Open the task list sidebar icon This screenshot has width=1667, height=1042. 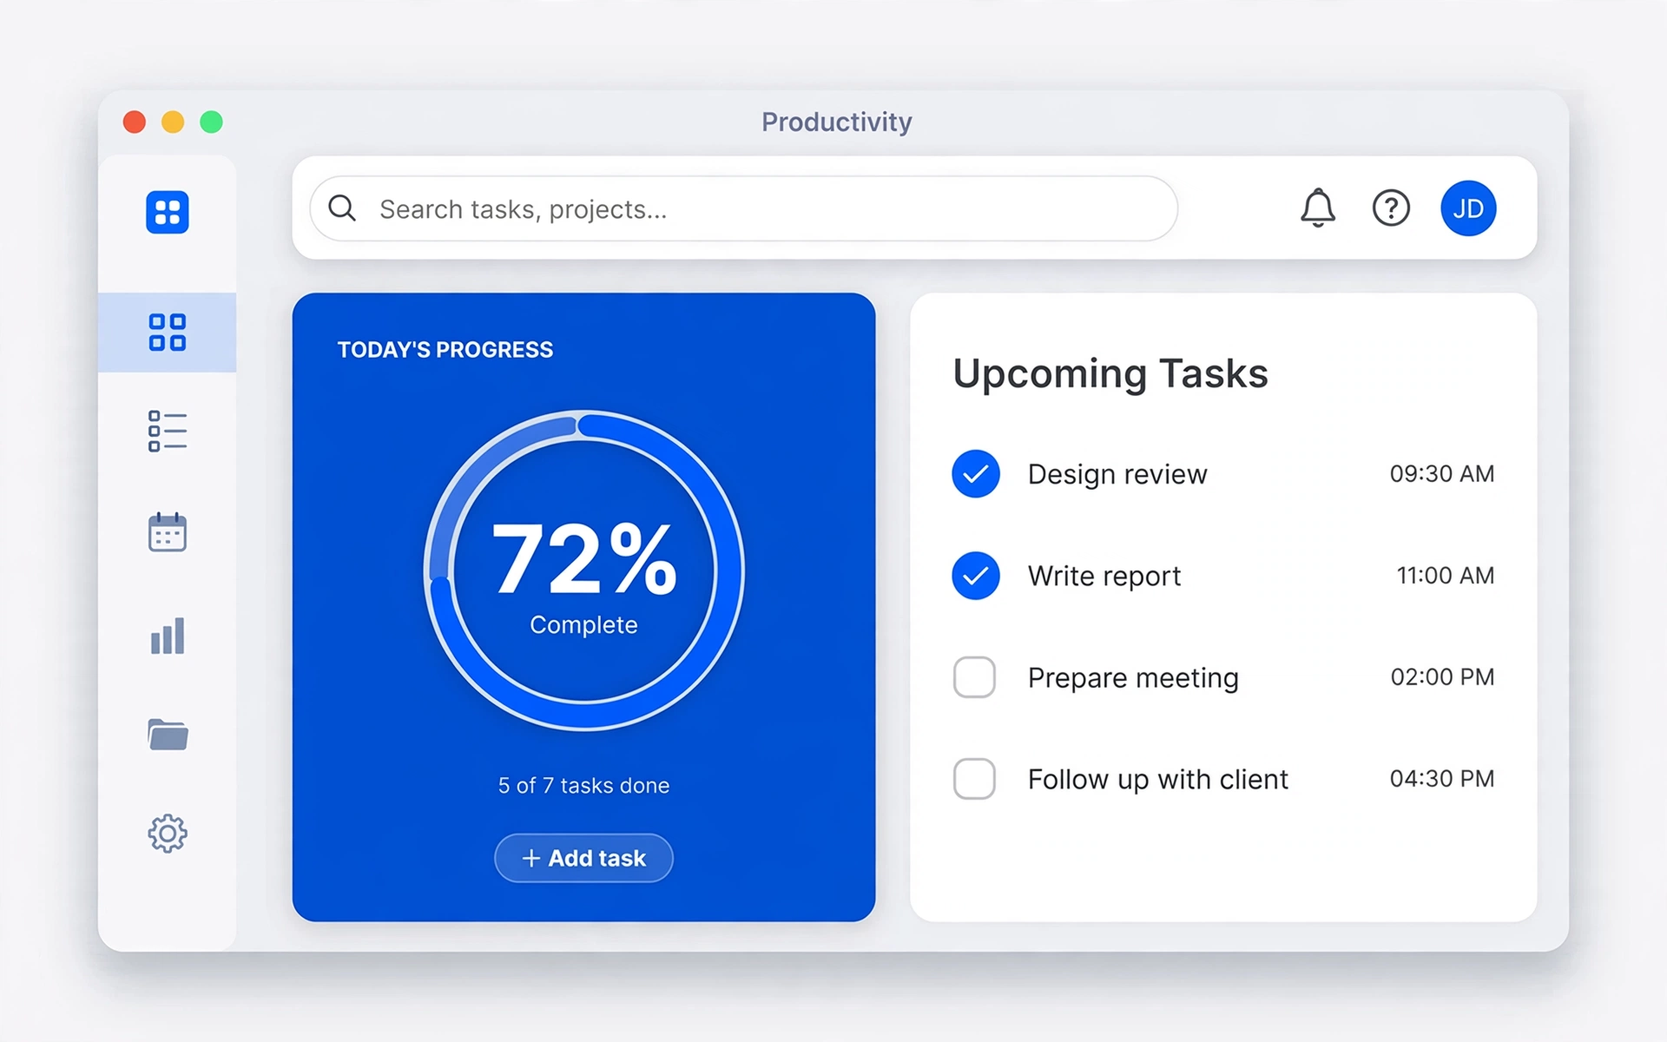[168, 432]
